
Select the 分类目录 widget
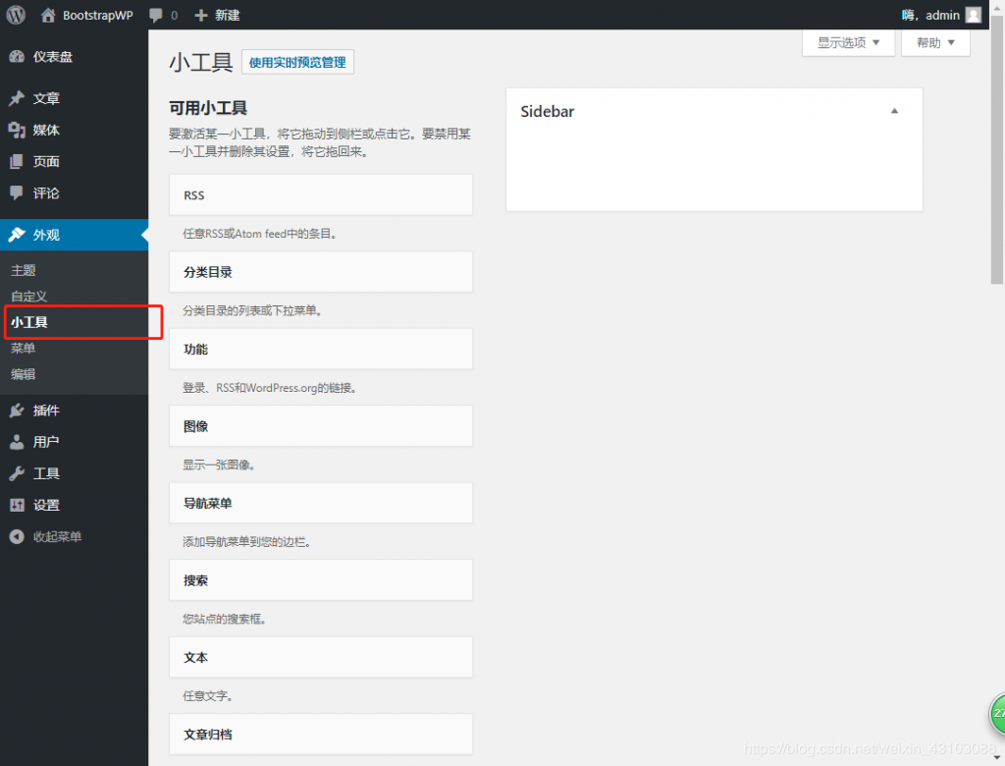click(x=321, y=272)
